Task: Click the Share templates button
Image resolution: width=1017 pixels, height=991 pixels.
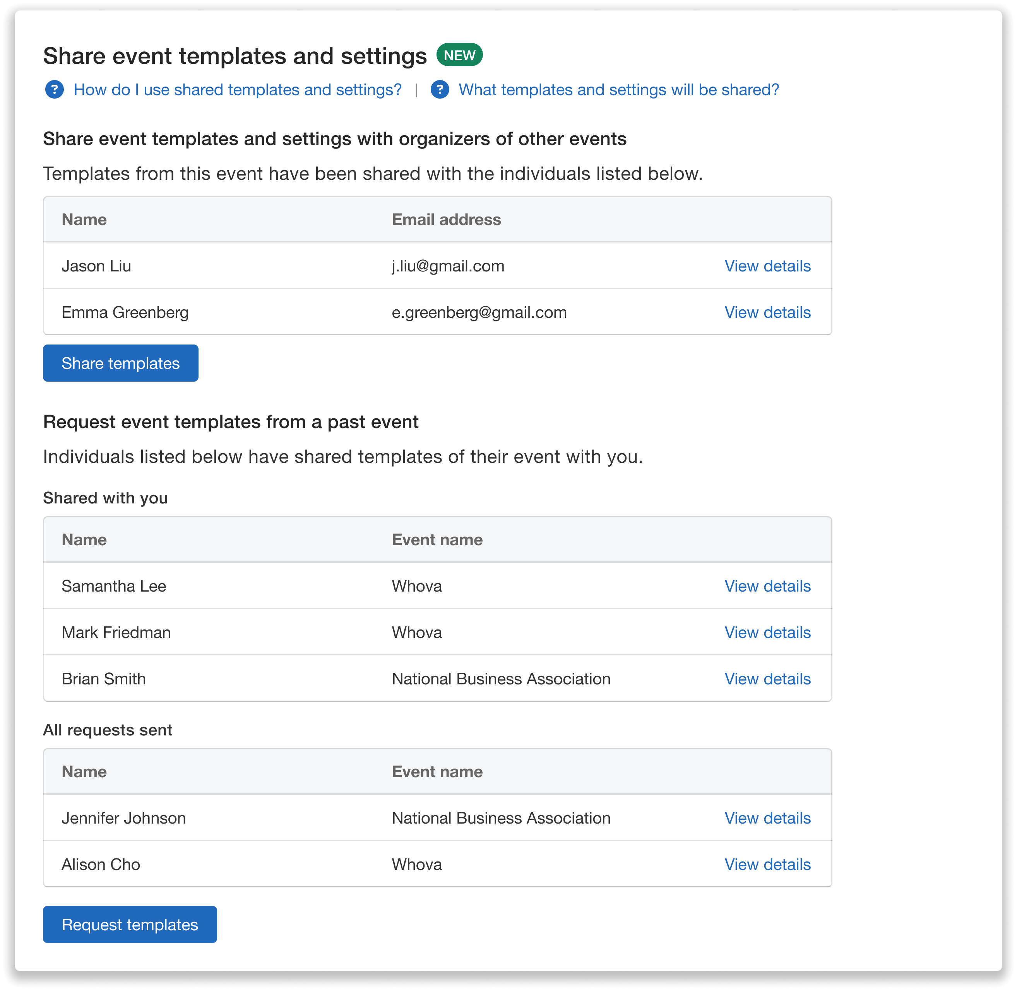Action: [x=120, y=363]
